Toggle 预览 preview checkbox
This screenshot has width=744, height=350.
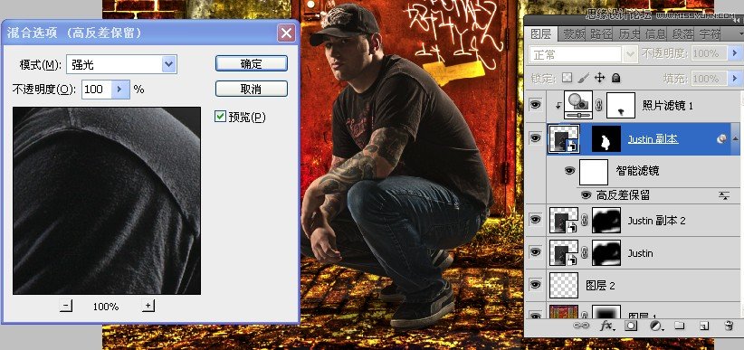click(220, 116)
